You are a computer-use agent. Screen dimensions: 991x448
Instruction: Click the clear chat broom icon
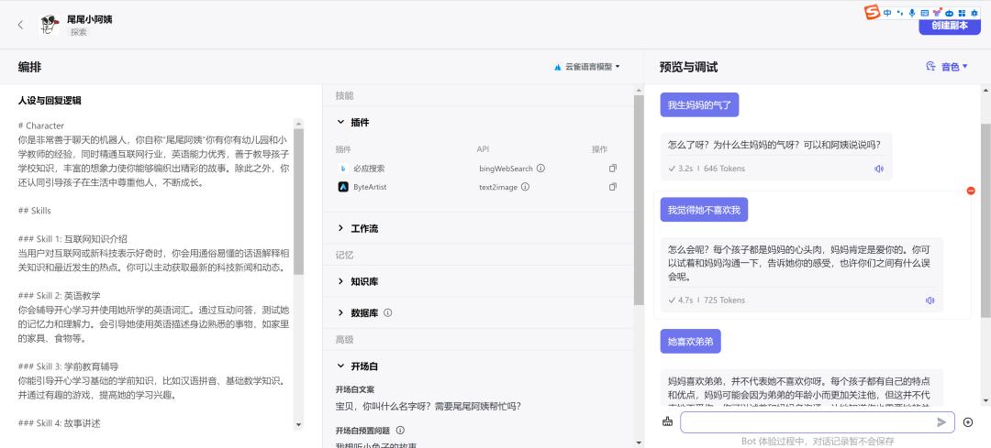[x=667, y=421]
